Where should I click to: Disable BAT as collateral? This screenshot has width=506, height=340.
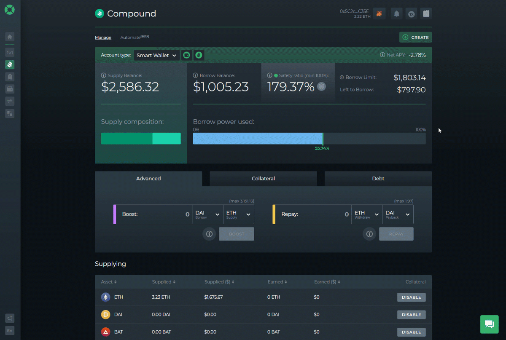tap(411, 332)
